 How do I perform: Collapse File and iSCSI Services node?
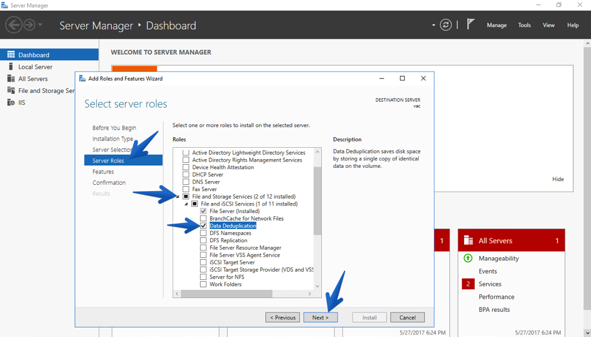click(186, 204)
